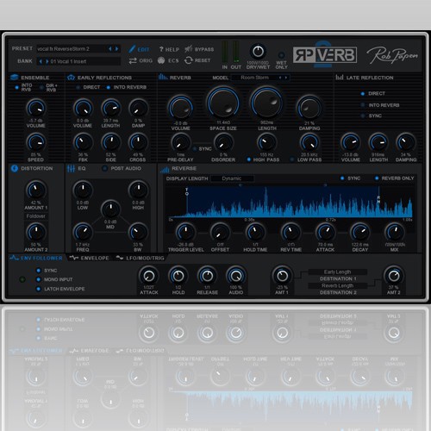Toggle Mono Input option
This screenshot has height=431, width=431.
click(x=38, y=279)
